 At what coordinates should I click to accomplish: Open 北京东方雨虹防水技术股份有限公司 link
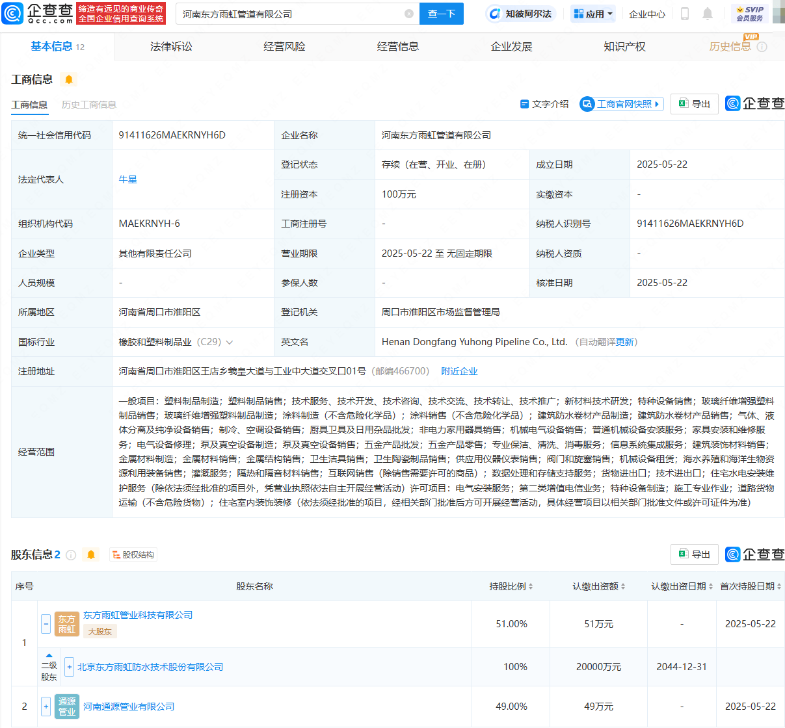[150, 667]
